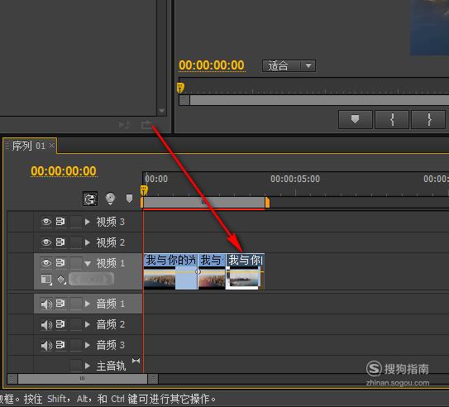Screen dimensions: 449x407
Task: Click the Program monitor playhead marker
Action: 180,88
